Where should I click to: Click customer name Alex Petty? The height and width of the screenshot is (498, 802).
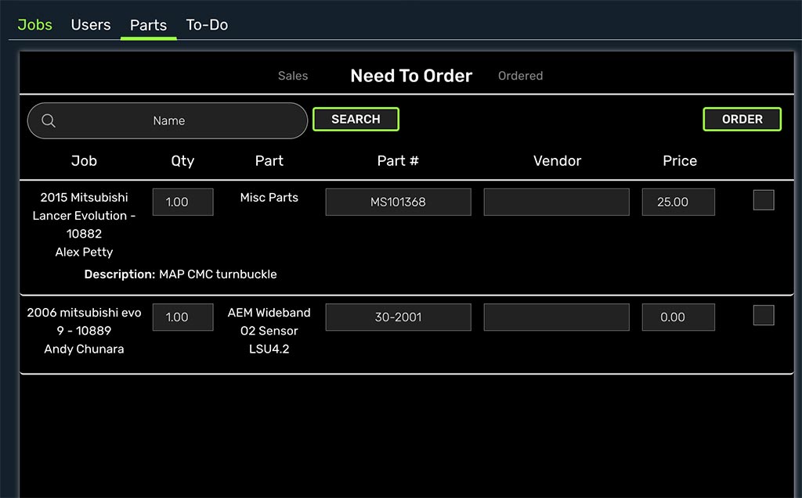point(84,252)
